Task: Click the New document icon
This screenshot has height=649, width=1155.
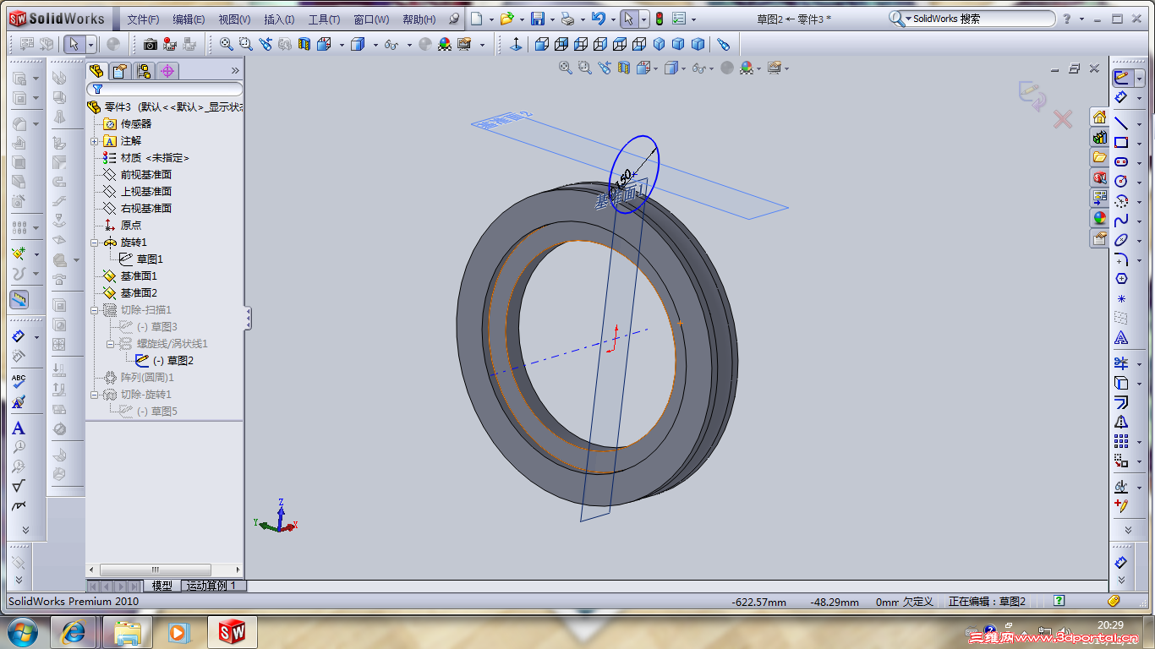Action: pyautogui.click(x=477, y=19)
